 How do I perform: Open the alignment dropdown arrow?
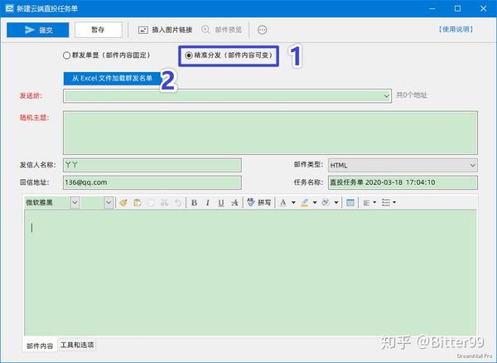click(x=374, y=202)
